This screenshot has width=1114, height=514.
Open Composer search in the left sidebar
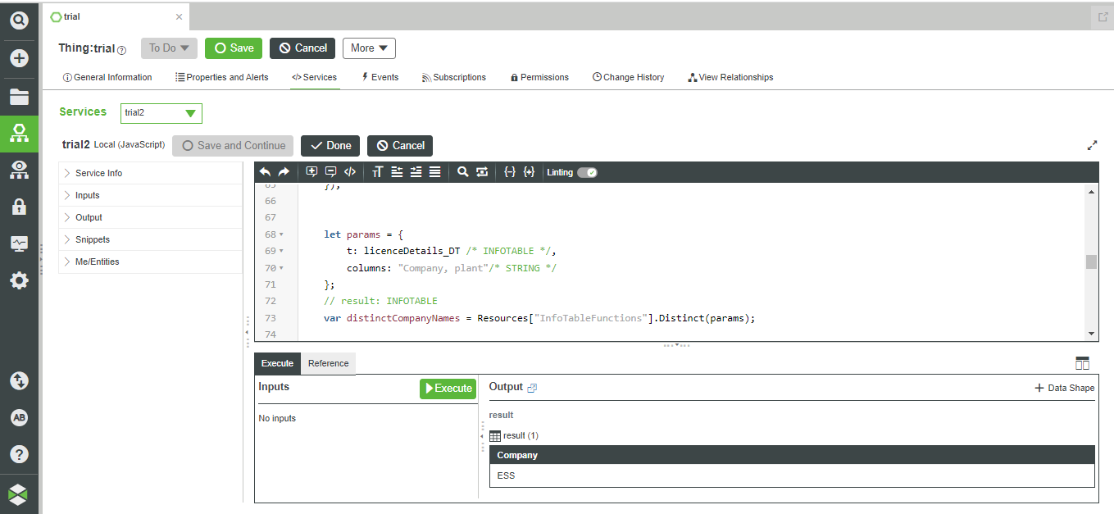(x=19, y=20)
